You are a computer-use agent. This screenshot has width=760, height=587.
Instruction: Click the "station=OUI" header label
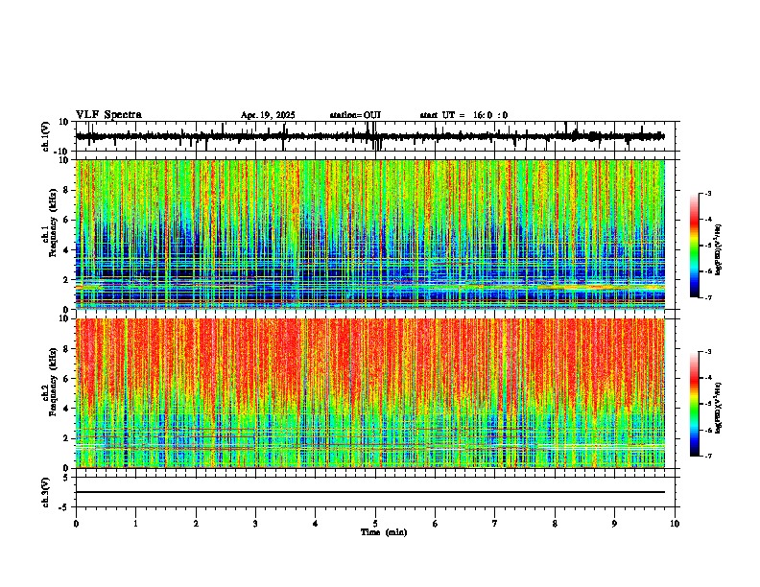pos(355,115)
